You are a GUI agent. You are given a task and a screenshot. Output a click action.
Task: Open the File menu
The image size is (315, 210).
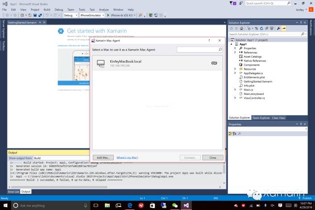point(4,9)
